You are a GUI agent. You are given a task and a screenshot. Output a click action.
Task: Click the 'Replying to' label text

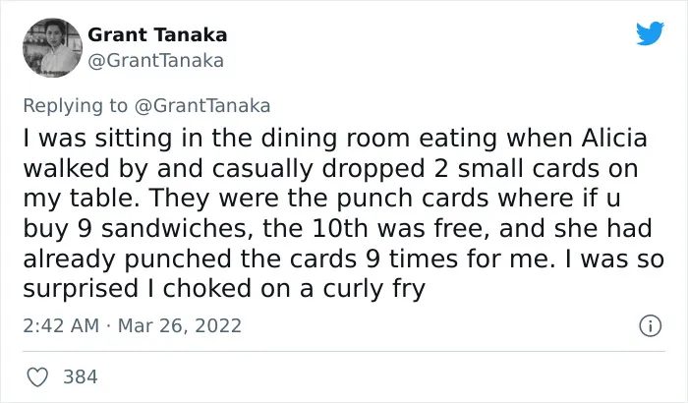pyautogui.click(x=75, y=106)
